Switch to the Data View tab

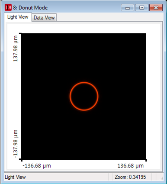(x=44, y=18)
